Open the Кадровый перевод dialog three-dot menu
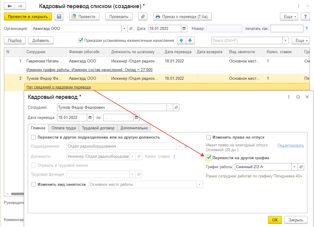314x227 pixels. (289, 97)
